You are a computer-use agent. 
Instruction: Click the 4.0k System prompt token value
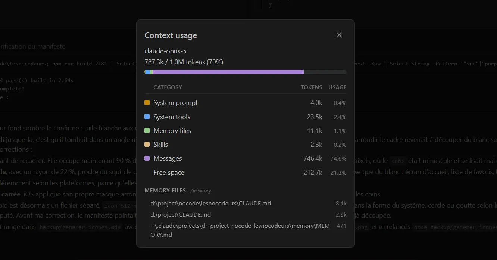316,103
